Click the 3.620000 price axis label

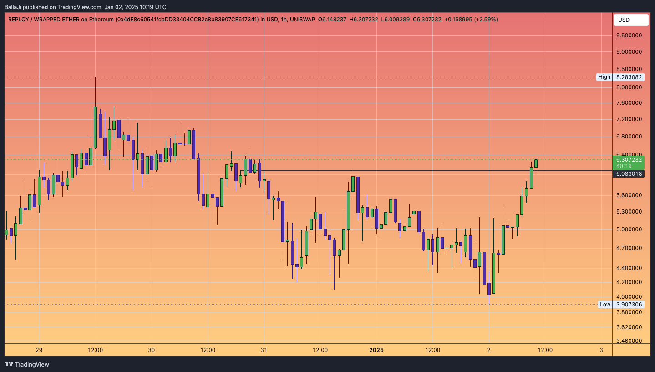[x=629, y=327]
